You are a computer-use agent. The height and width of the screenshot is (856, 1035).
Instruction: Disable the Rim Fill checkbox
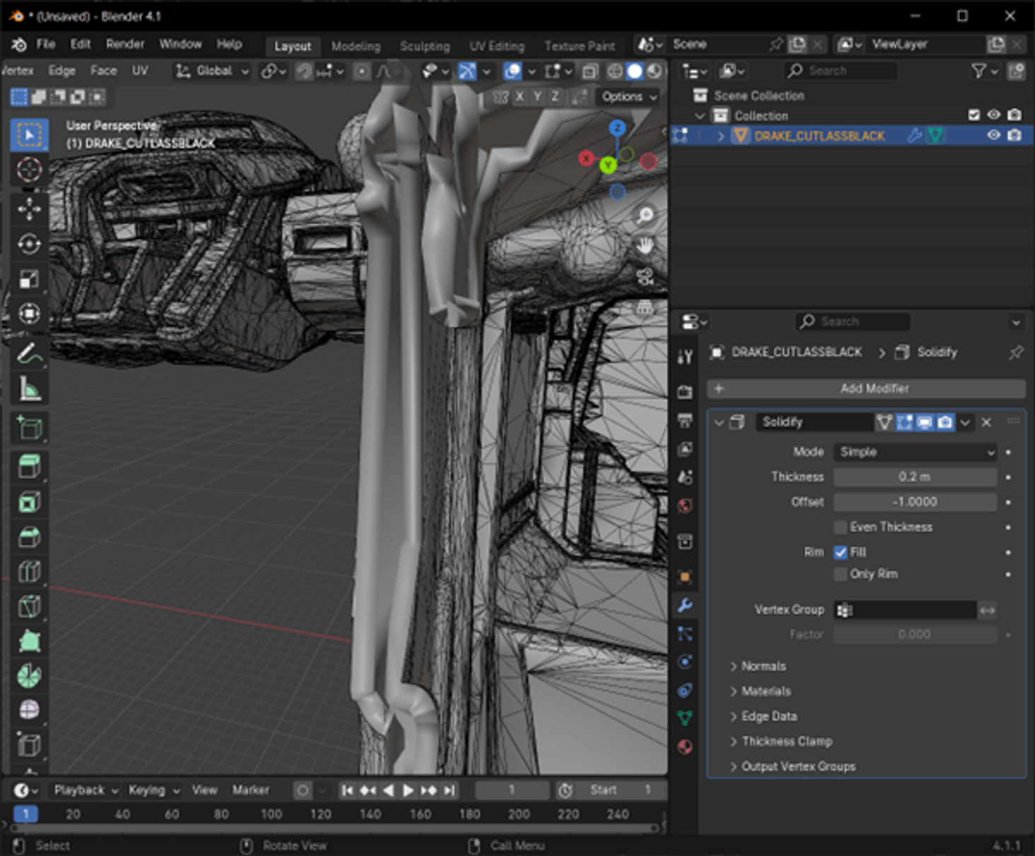pos(841,552)
